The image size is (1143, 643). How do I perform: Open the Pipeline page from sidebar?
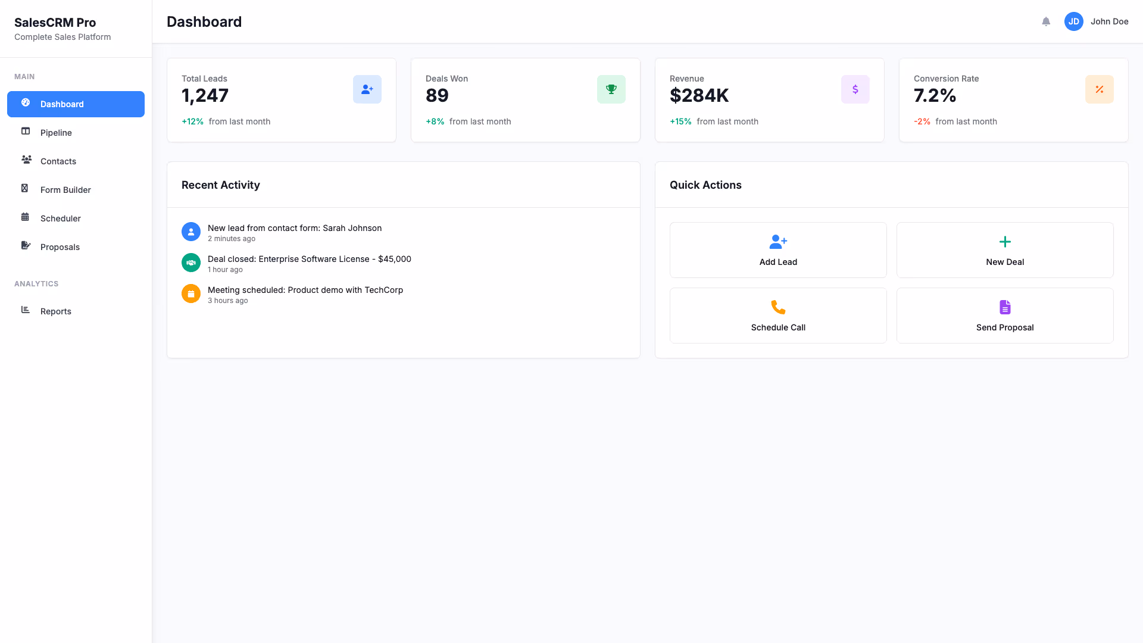pyautogui.click(x=56, y=133)
